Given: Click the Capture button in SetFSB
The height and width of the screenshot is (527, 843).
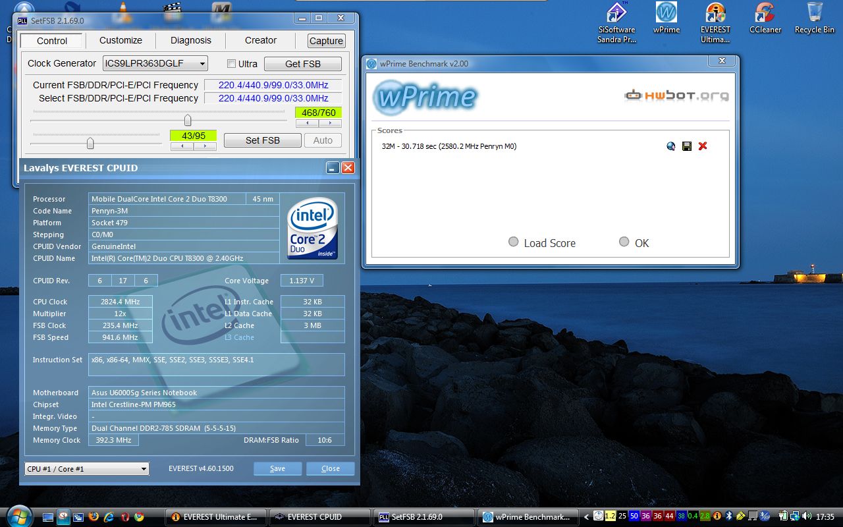Looking at the screenshot, I should (x=326, y=41).
